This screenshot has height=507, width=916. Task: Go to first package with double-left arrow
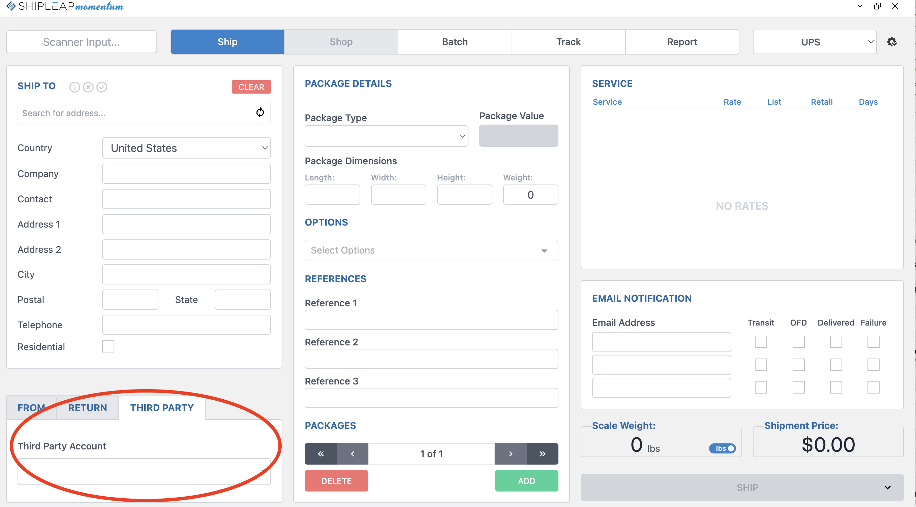[320, 454]
